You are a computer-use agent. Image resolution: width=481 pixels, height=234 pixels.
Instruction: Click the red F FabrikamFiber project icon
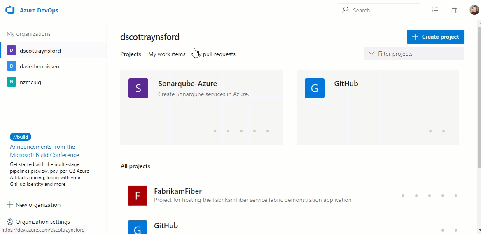point(138,196)
